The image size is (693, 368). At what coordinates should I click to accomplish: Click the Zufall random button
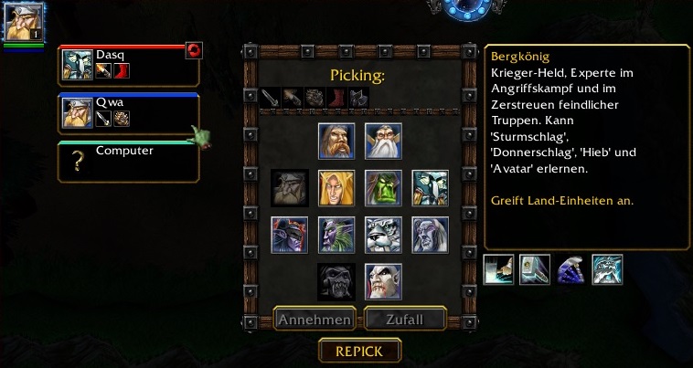point(405,319)
